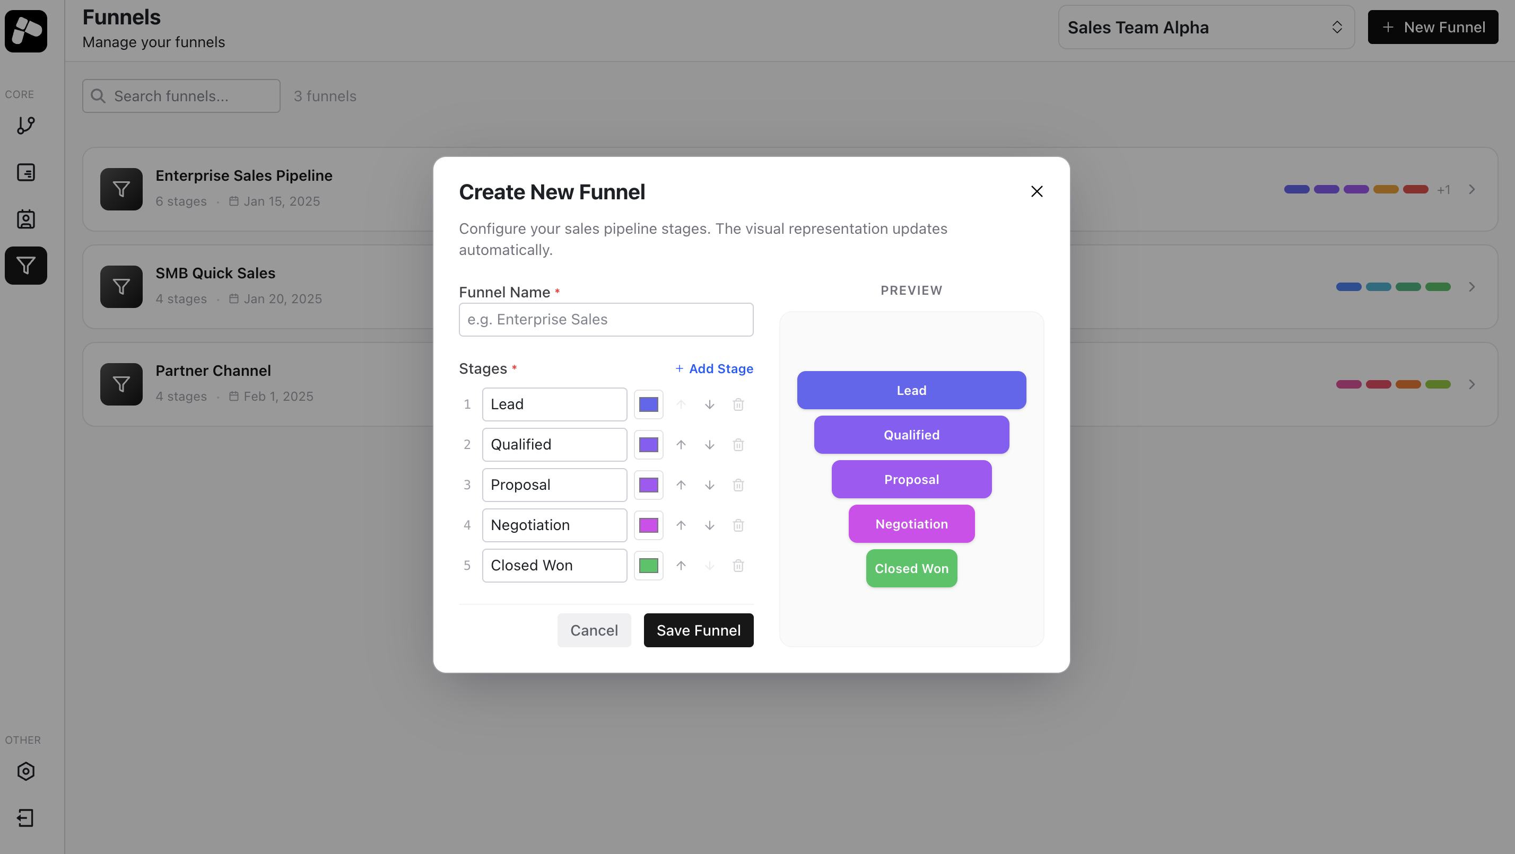The height and width of the screenshot is (854, 1515).
Task: Add a new stage with Add Stage
Action: (x=714, y=368)
